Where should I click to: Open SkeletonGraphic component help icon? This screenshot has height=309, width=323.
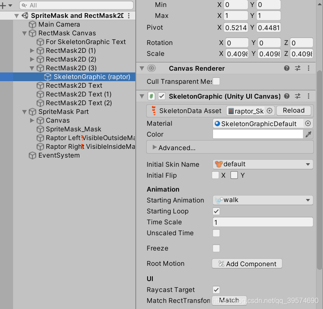[x=287, y=96]
